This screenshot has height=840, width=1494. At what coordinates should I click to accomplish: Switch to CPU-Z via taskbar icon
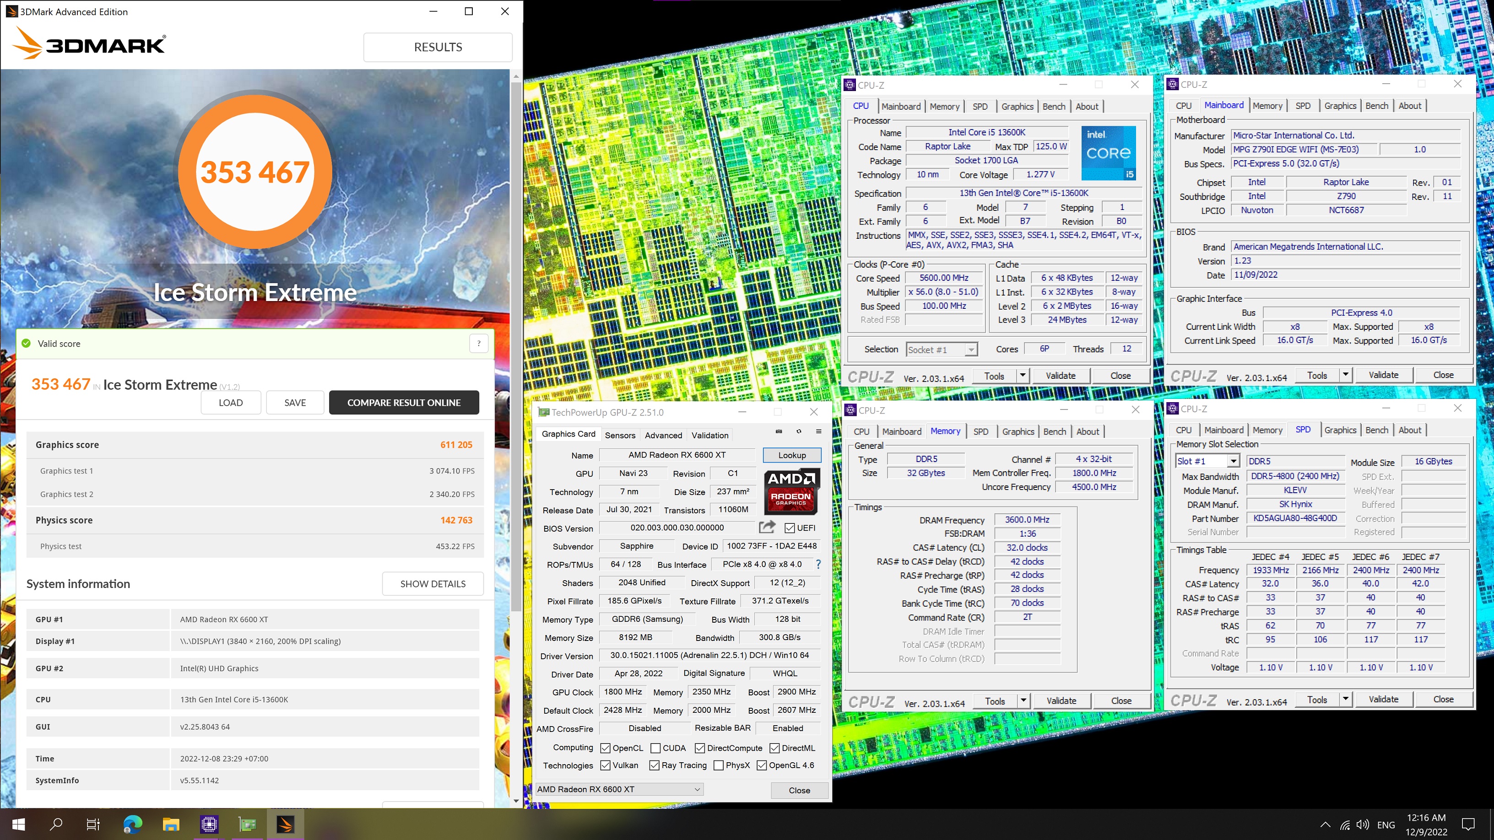click(209, 824)
